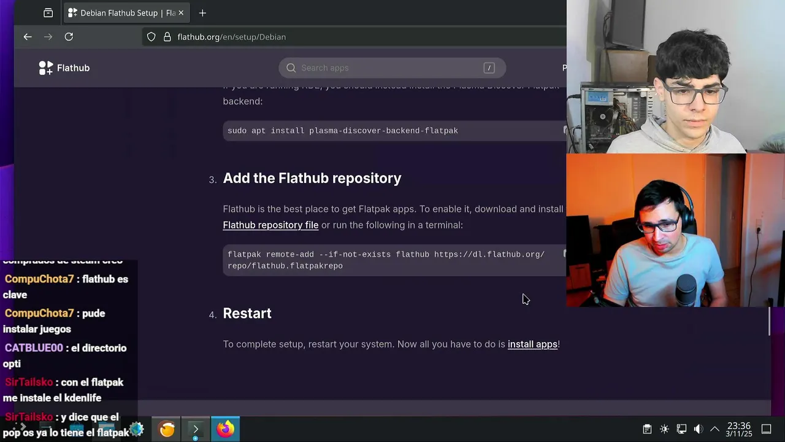Open the brightness and color tray icon

click(664, 429)
